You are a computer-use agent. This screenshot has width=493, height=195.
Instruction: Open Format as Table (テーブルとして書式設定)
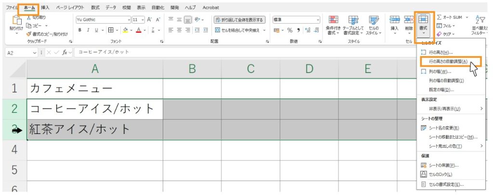(353, 25)
